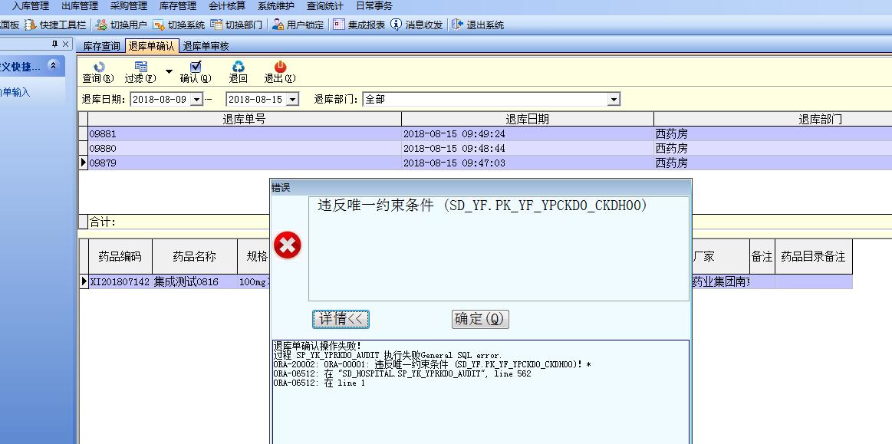Open the 入库管理 menu
Viewport: 892px width, 444px height.
[31, 6]
